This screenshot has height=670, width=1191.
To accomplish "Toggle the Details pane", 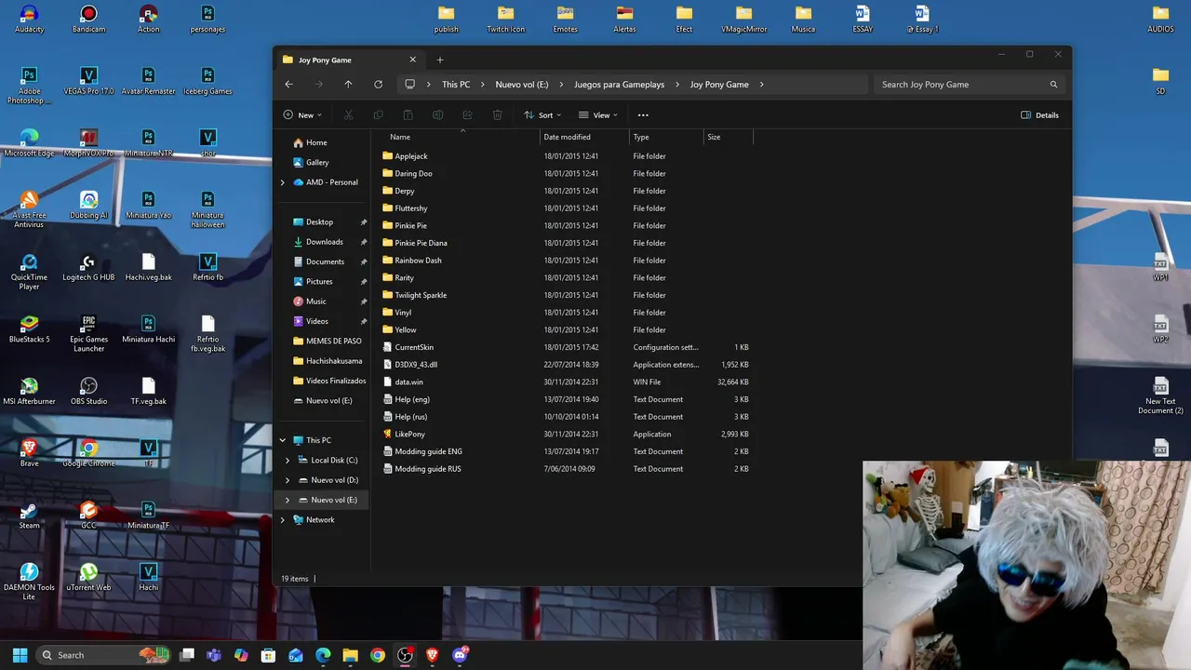I will coord(1039,115).
